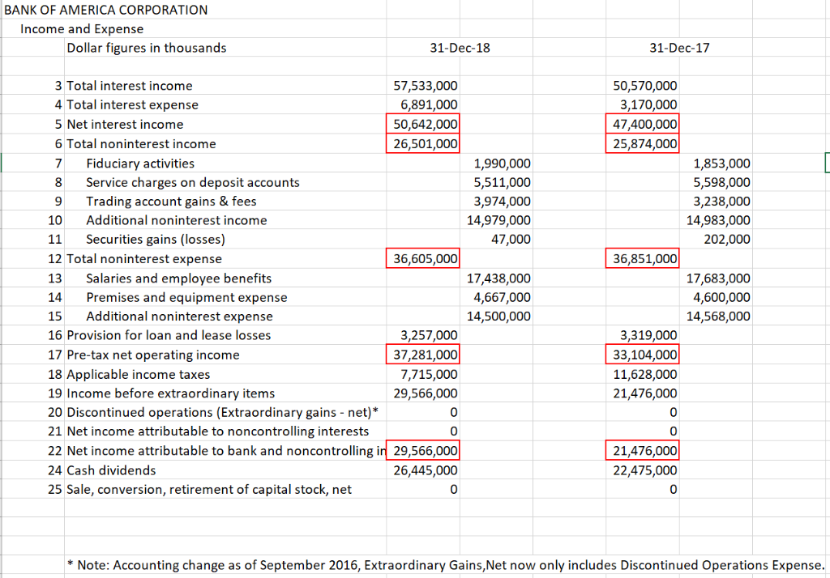
Task: Select the Total noninterest income value 26,501,000
Action: point(422,143)
